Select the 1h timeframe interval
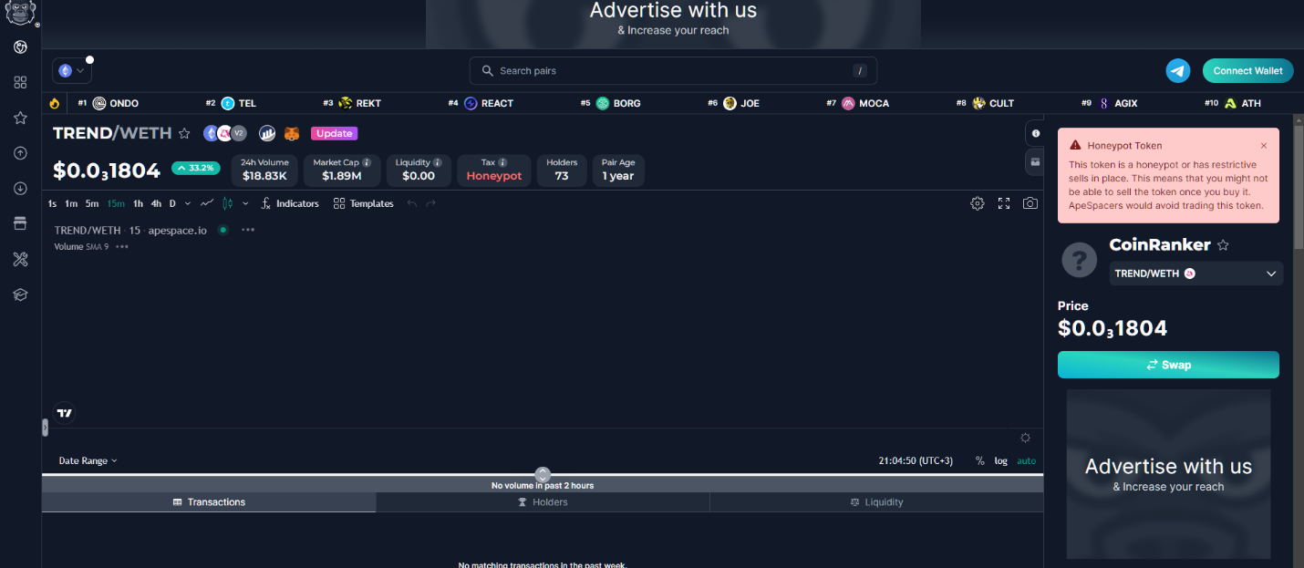The height and width of the screenshot is (568, 1304). (138, 203)
